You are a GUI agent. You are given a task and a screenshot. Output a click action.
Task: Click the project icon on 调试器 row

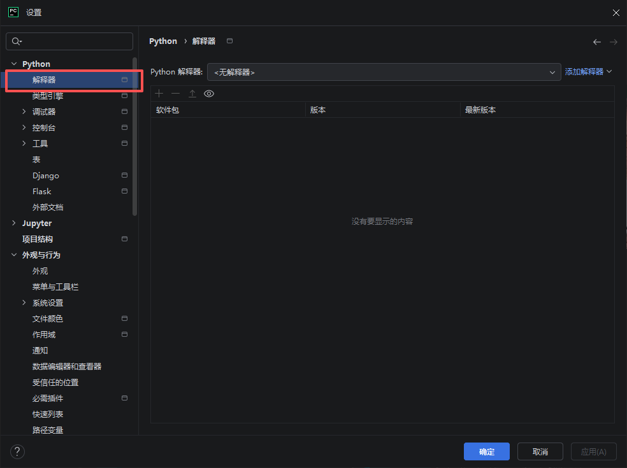(124, 111)
